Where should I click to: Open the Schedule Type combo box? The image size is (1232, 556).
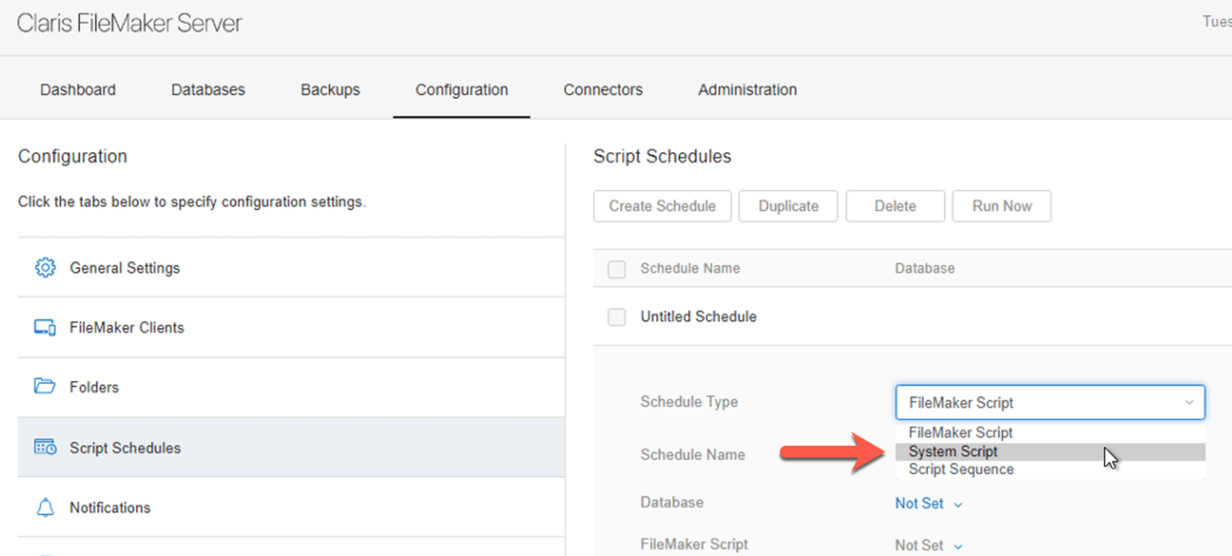tap(1049, 402)
